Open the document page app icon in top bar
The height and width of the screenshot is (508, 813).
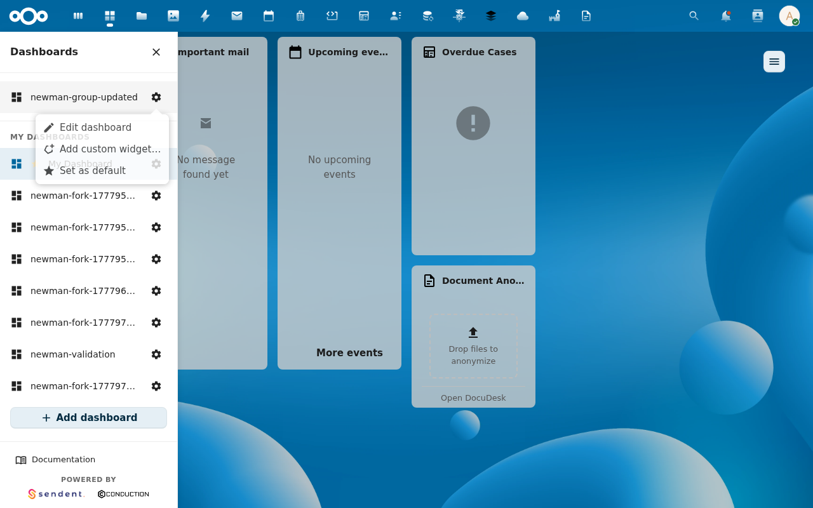click(x=586, y=16)
